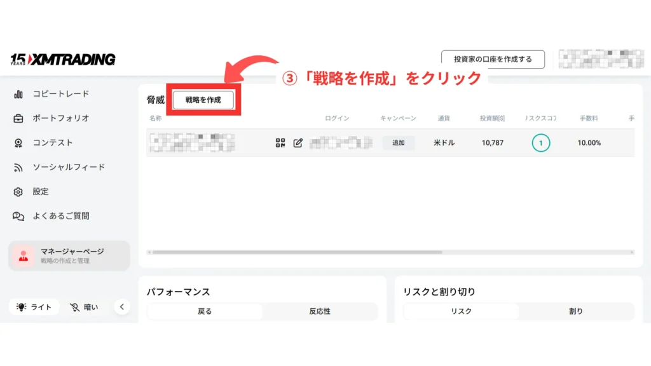Select the 戻る performance tab
Image resolution: width=651 pixels, height=366 pixels.
click(205, 311)
